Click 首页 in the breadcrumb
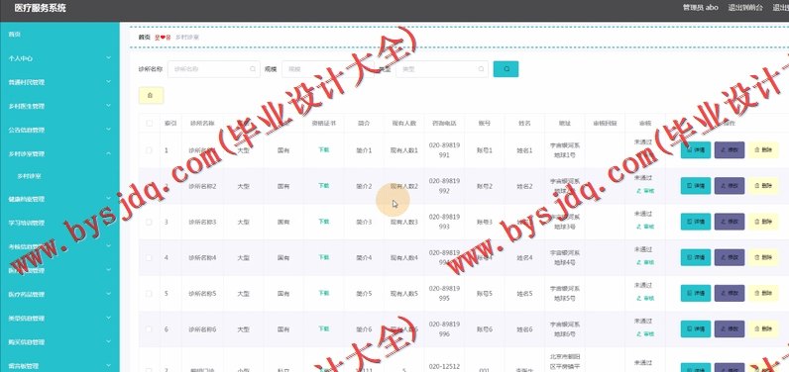The height and width of the screenshot is (372, 789). (x=145, y=38)
